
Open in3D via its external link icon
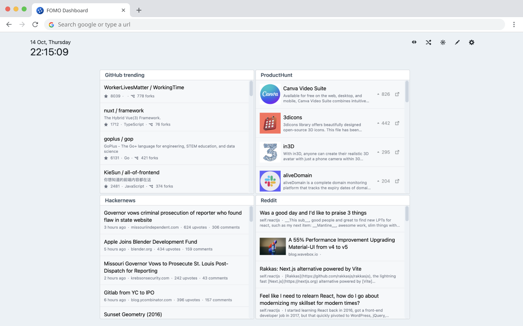397,152
